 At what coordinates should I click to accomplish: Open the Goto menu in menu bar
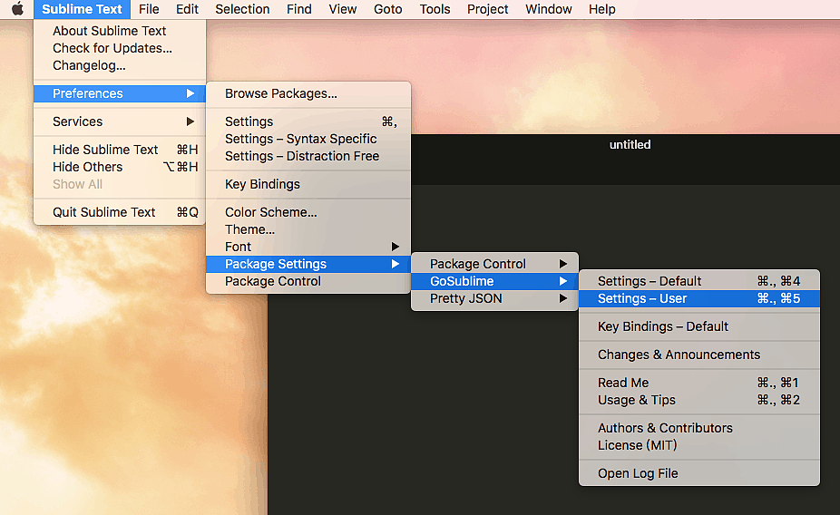(387, 9)
